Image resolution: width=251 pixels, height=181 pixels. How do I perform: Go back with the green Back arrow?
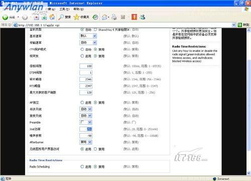pyautogui.click(x=5, y=17)
